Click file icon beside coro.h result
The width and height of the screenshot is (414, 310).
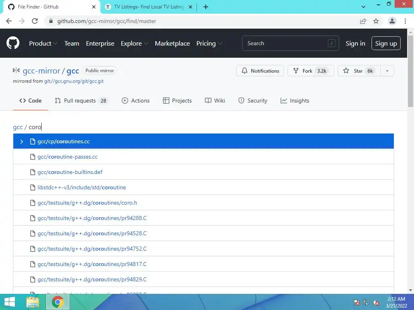(x=33, y=203)
